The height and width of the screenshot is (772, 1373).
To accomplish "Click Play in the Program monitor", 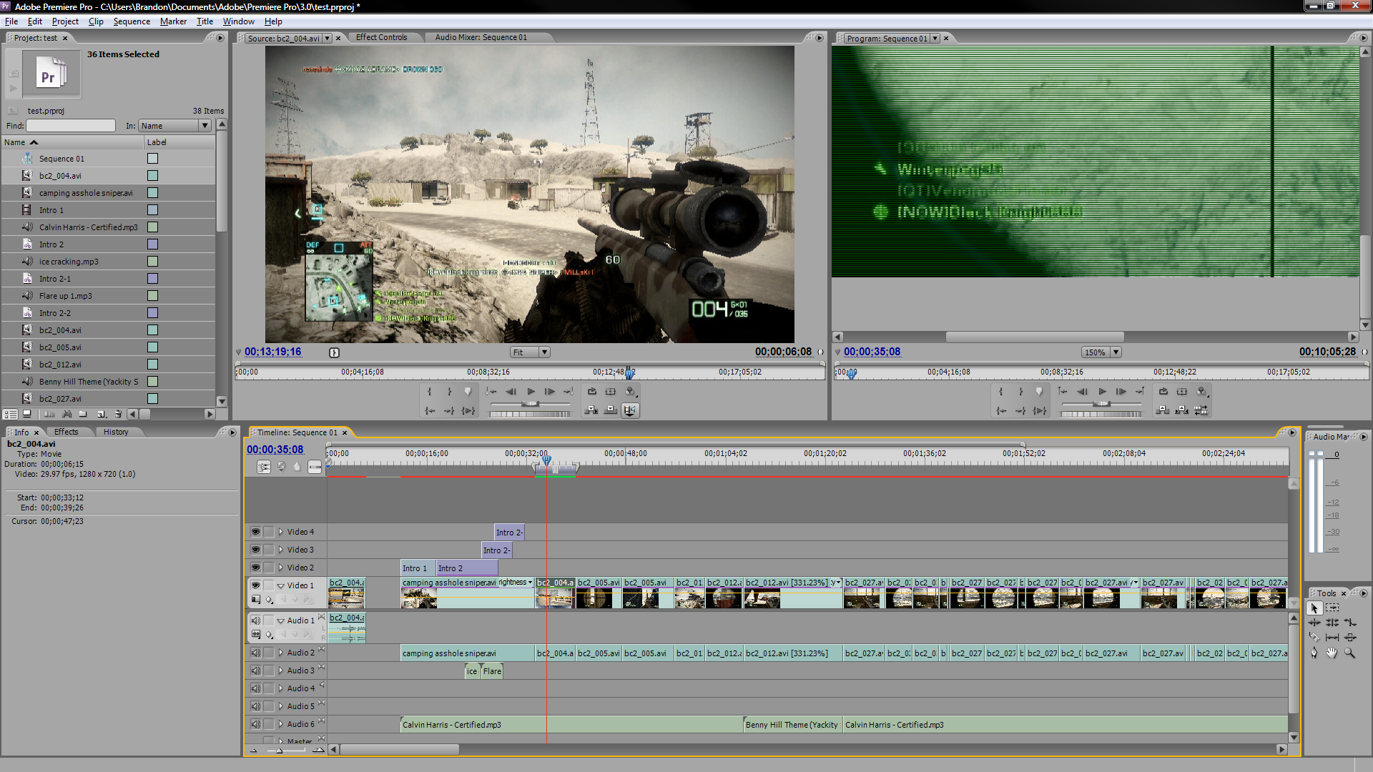I will [x=1102, y=392].
